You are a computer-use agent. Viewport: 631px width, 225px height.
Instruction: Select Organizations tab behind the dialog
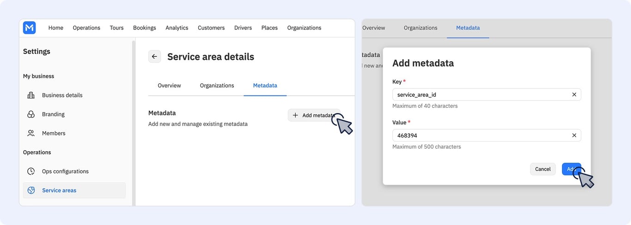tap(421, 28)
